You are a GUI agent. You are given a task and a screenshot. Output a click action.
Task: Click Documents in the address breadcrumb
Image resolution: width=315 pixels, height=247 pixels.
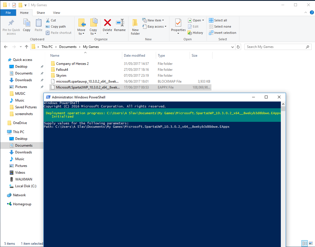click(68, 47)
